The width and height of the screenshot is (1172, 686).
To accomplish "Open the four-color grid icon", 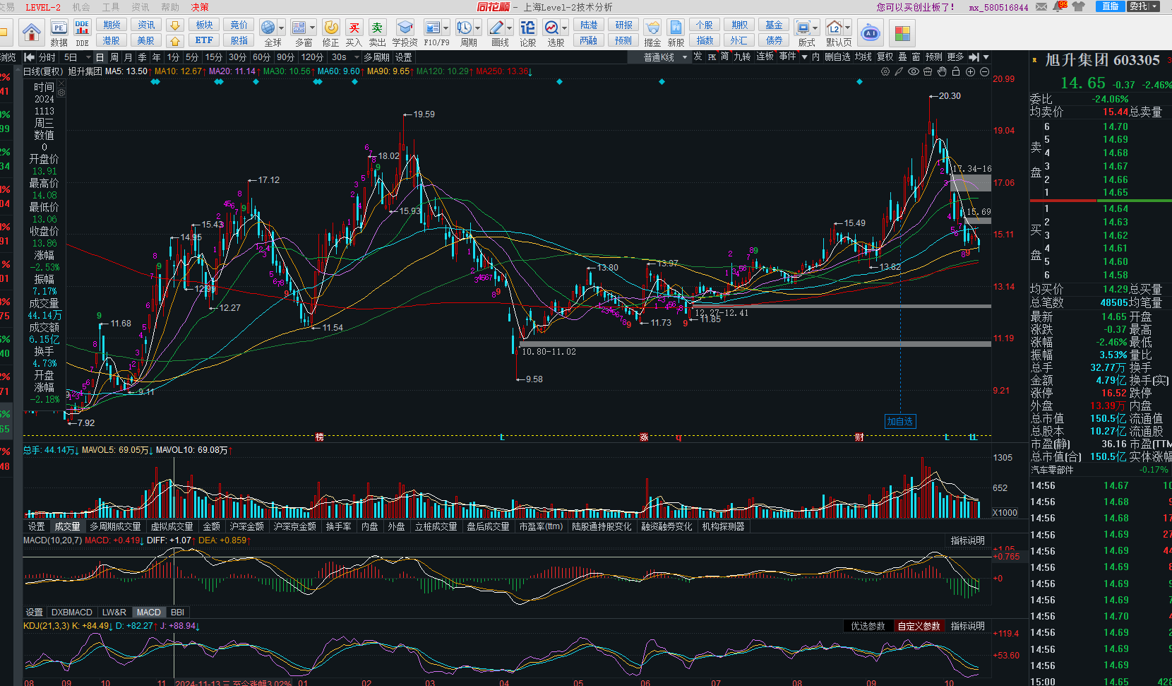I will click(902, 32).
